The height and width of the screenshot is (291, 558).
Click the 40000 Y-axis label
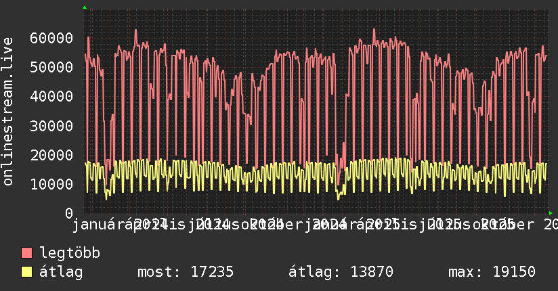point(51,96)
